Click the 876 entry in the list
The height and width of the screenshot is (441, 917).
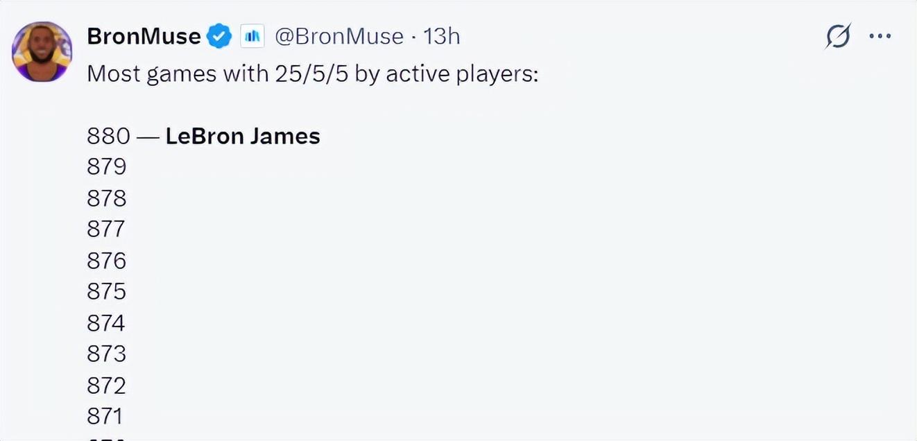[107, 260]
